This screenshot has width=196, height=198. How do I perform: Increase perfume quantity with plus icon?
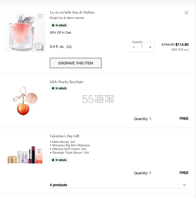[150, 47]
